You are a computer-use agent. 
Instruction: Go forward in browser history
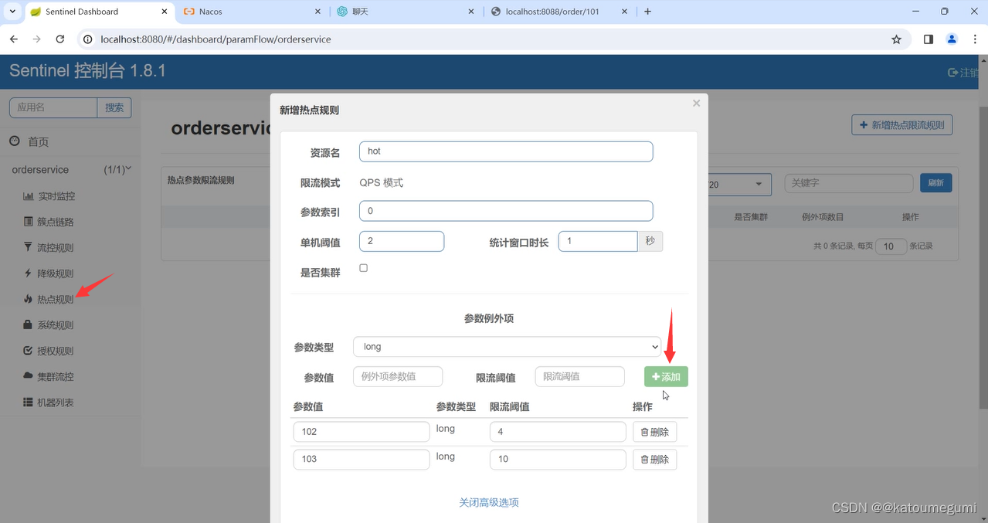pyautogui.click(x=37, y=39)
